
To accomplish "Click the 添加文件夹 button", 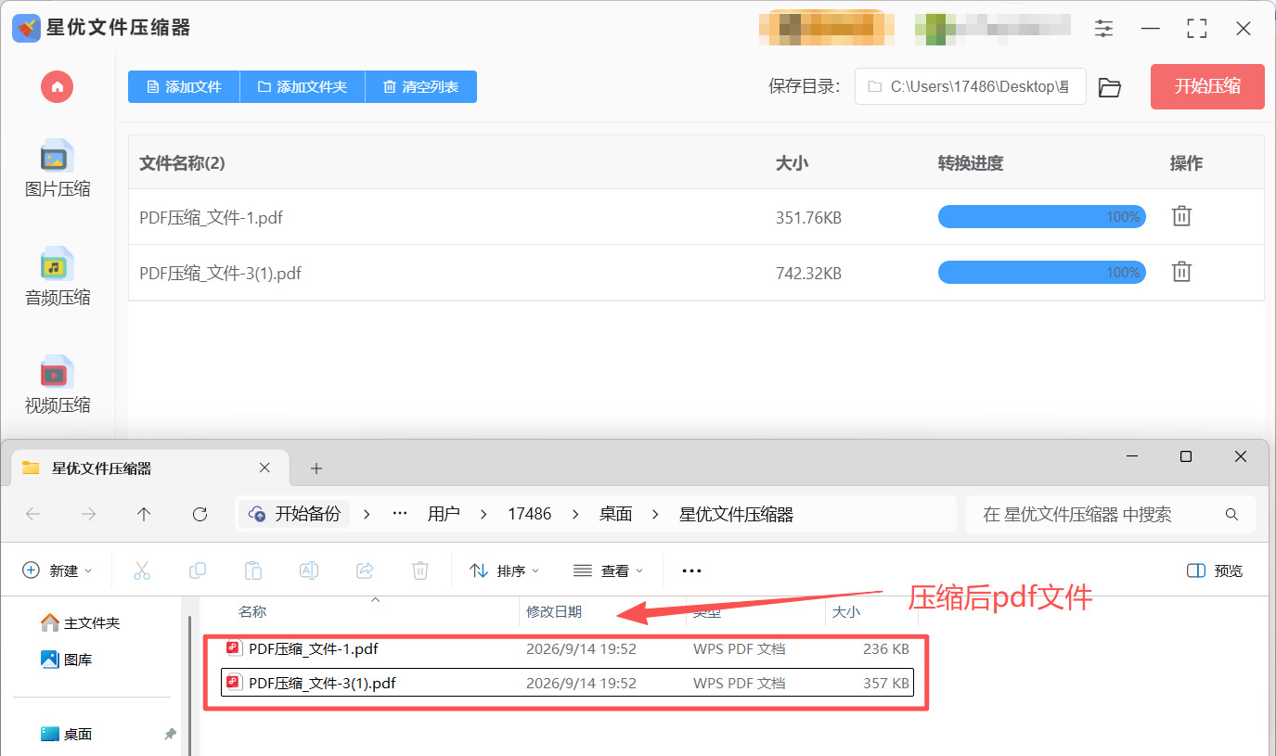I will [303, 87].
